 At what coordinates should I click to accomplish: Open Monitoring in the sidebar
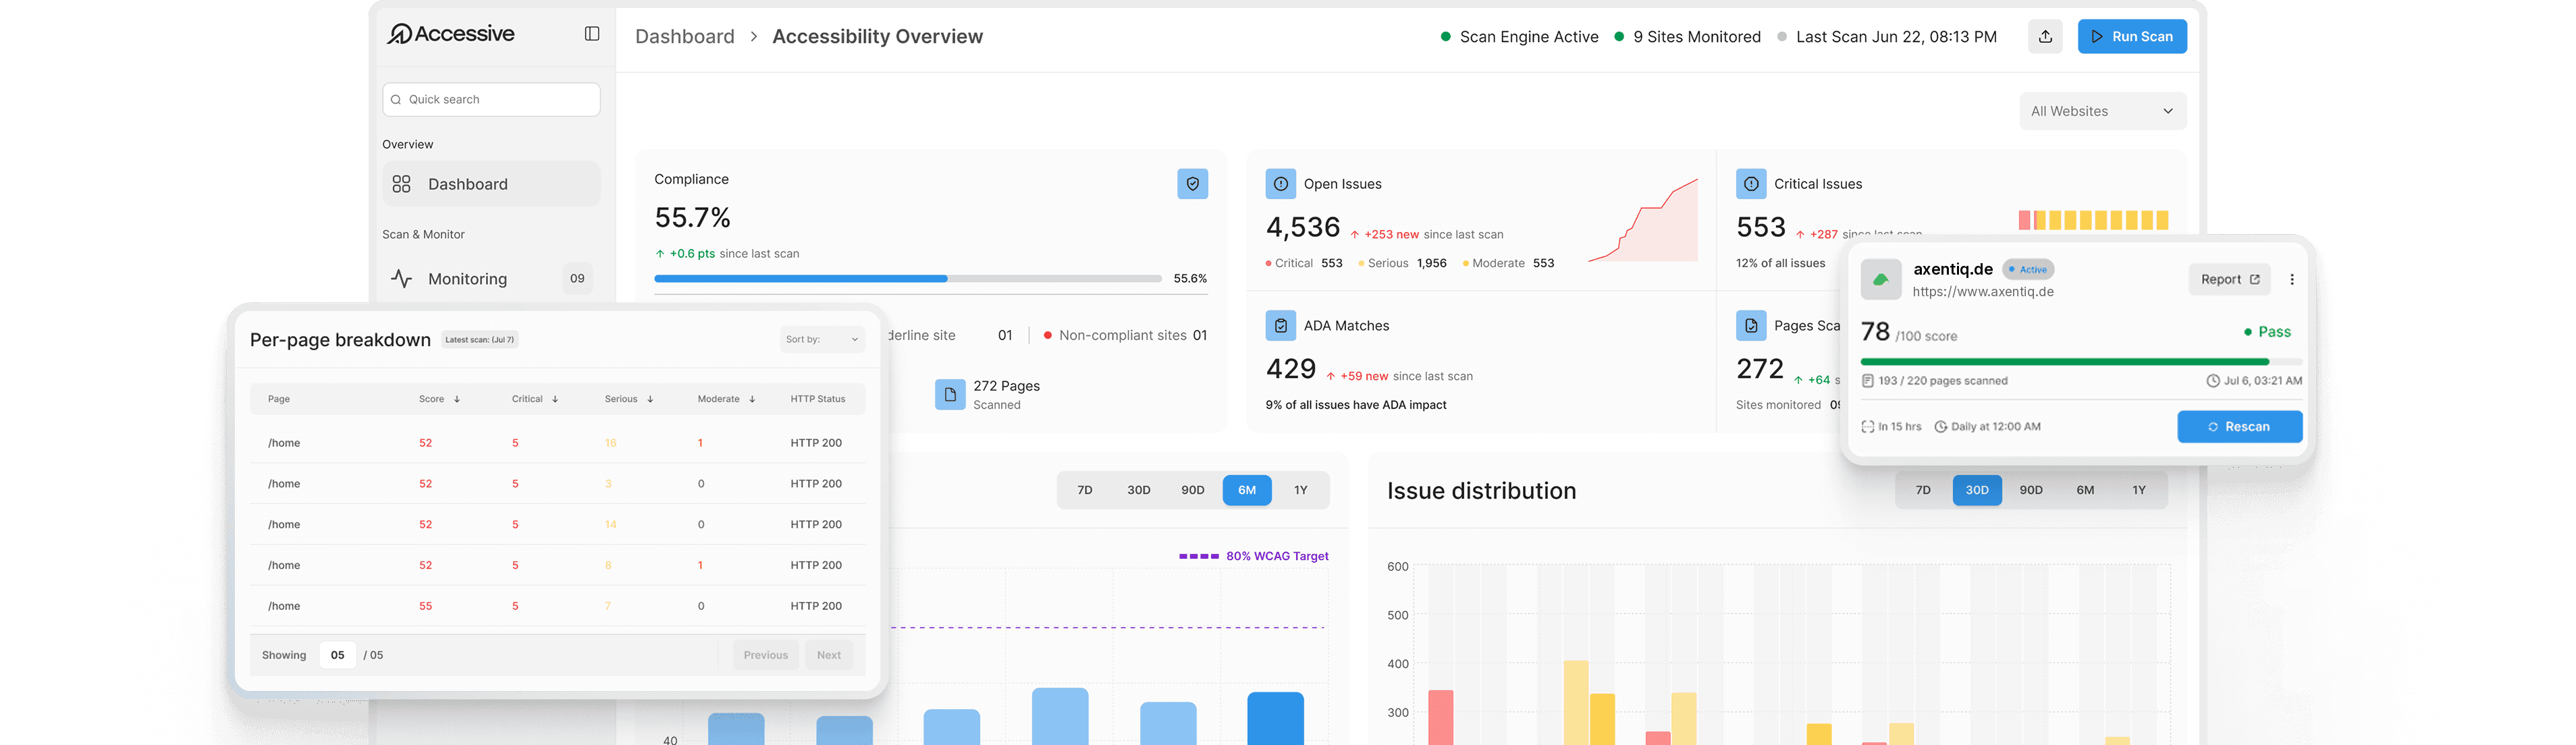pos(491,279)
